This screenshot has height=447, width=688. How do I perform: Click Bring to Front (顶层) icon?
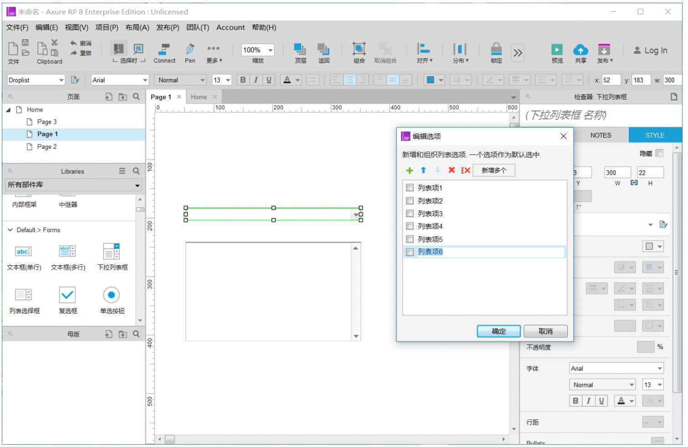click(300, 53)
